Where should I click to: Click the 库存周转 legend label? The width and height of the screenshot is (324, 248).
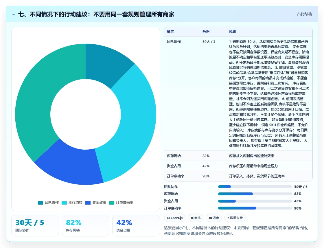[x=76, y=203]
